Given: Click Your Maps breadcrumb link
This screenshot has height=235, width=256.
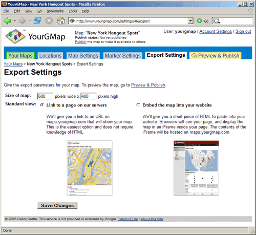Looking at the screenshot, I should pyautogui.click(x=13, y=64).
